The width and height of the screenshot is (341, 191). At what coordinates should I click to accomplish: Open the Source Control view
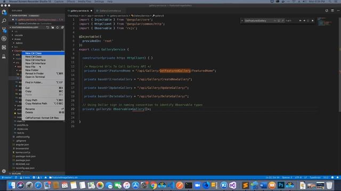click(4, 30)
